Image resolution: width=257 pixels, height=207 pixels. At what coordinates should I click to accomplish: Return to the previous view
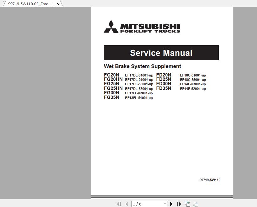(x=187, y=204)
